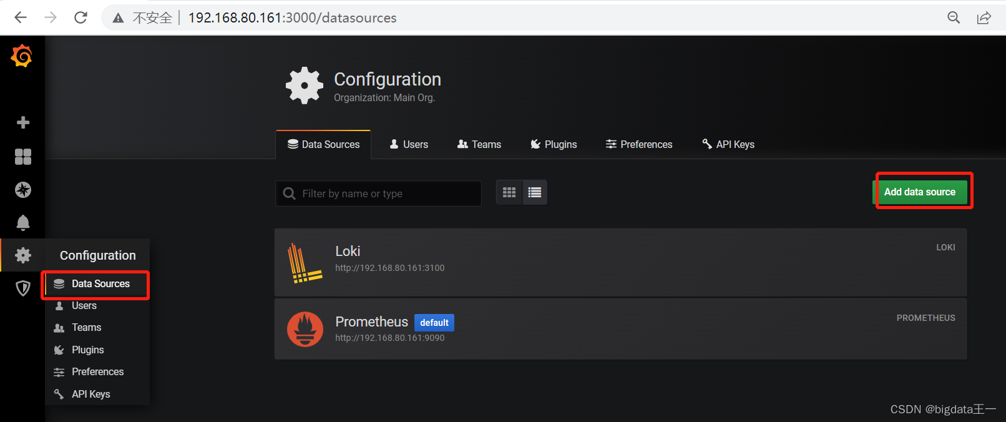Select the Teams tab

(479, 144)
